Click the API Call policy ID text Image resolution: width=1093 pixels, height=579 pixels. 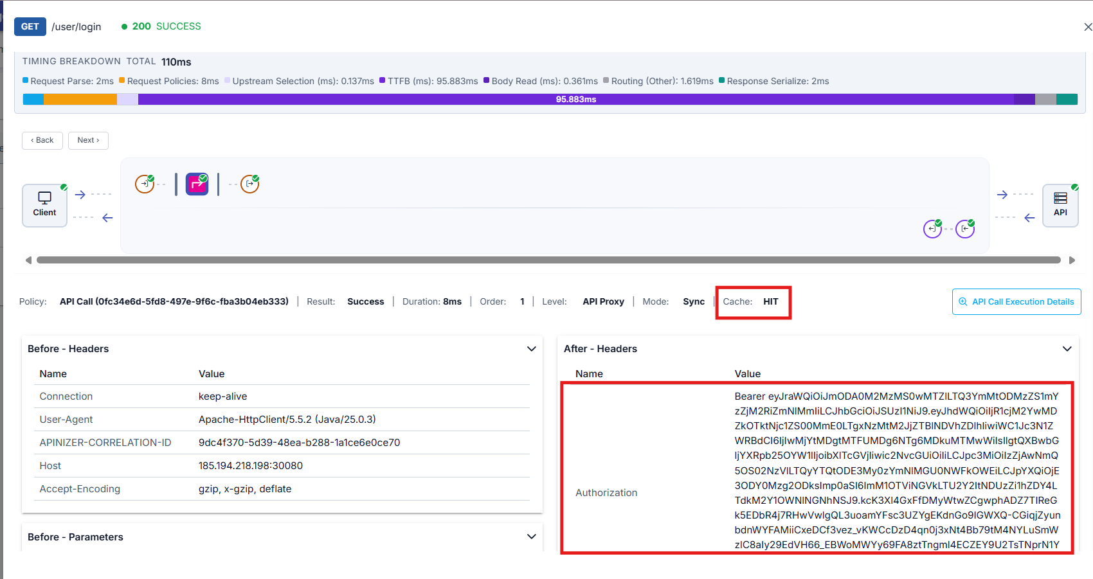tap(174, 301)
